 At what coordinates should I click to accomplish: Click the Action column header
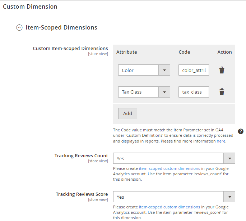pos(224,52)
